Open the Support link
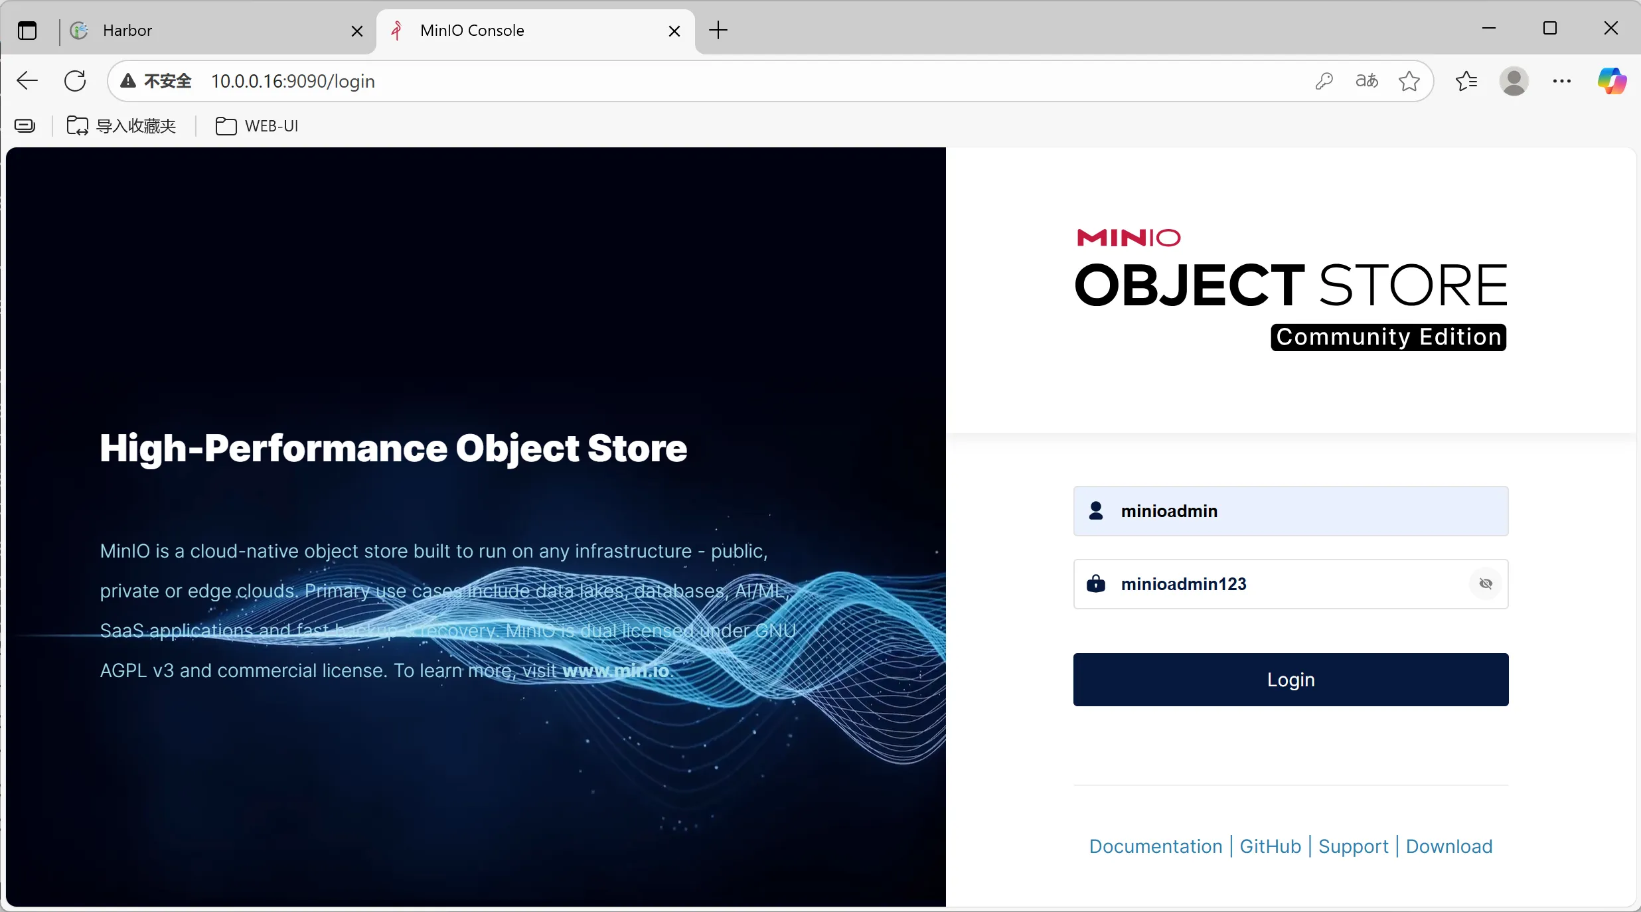This screenshot has height=912, width=1641. pos(1353,846)
